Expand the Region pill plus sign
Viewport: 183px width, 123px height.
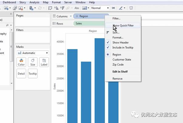tap(77, 16)
